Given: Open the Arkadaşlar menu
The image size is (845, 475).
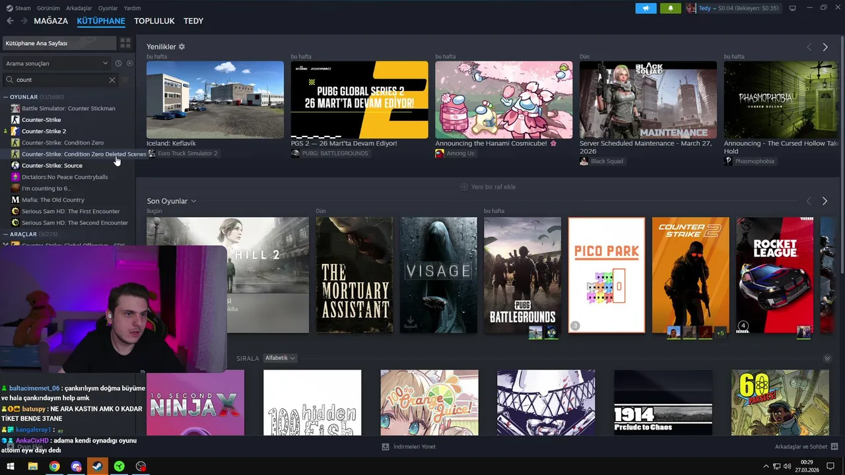Looking at the screenshot, I should pos(79,8).
